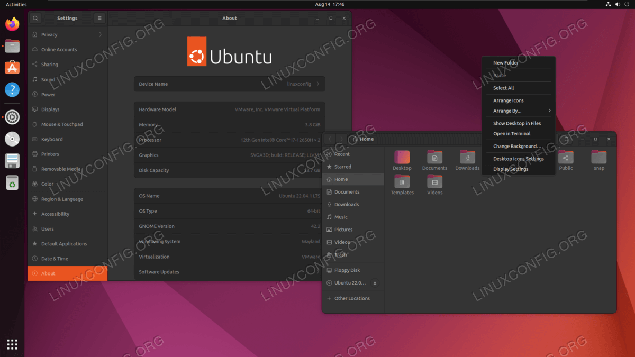
Task: Select Mouse & Touchpad settings
Action: pyautogui.click(x=67, y=124)
